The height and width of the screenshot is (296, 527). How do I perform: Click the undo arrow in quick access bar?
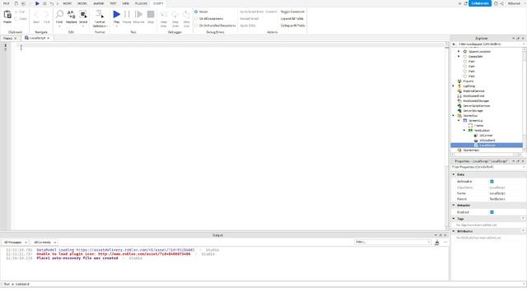51,3
